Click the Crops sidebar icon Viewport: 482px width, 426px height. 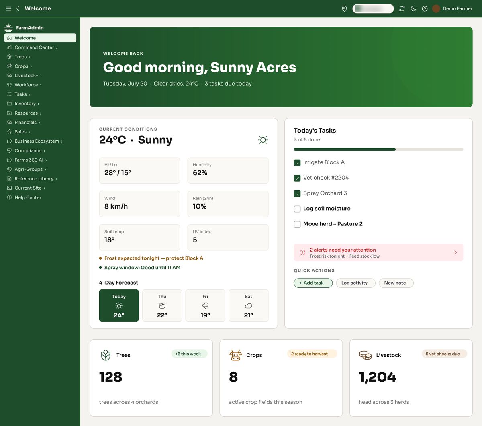[x=9, y=66]
